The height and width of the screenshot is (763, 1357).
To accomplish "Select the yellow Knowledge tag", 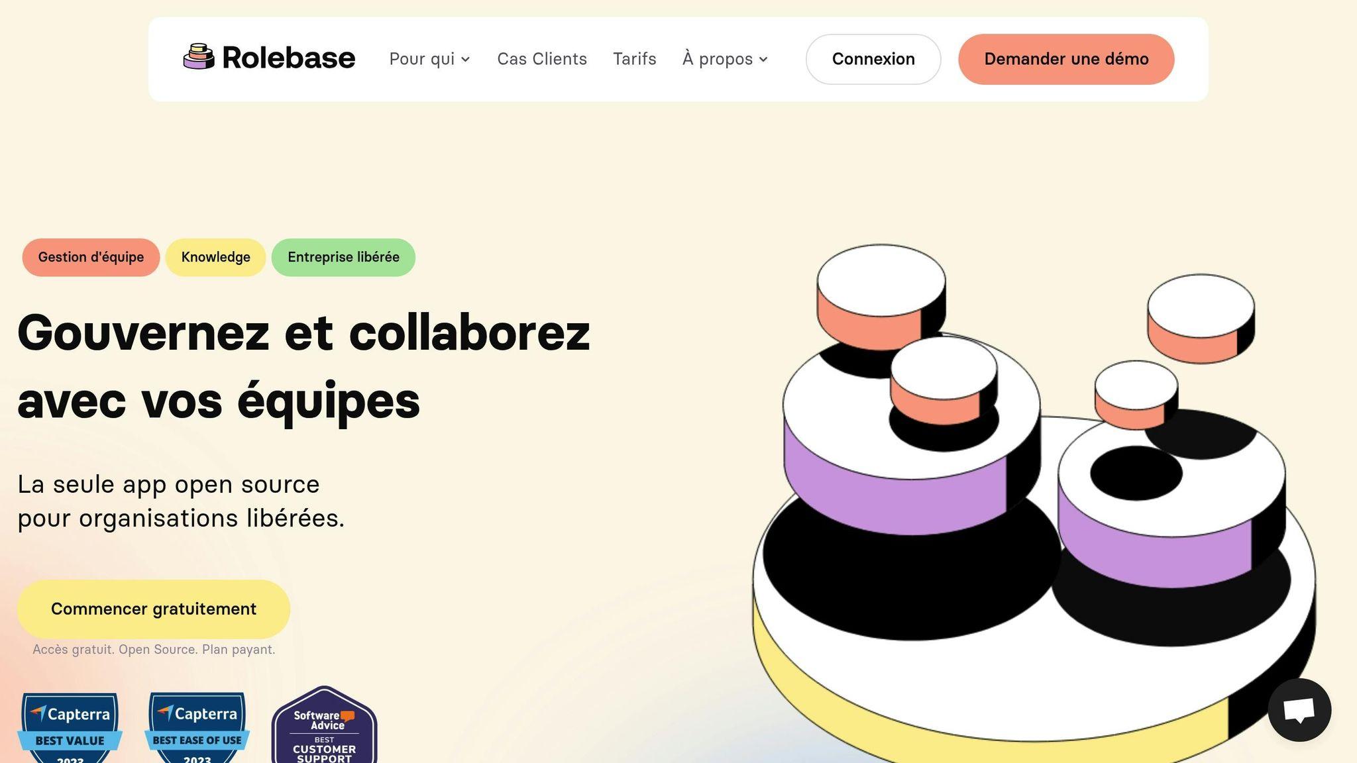I will (x=215, y=257).
